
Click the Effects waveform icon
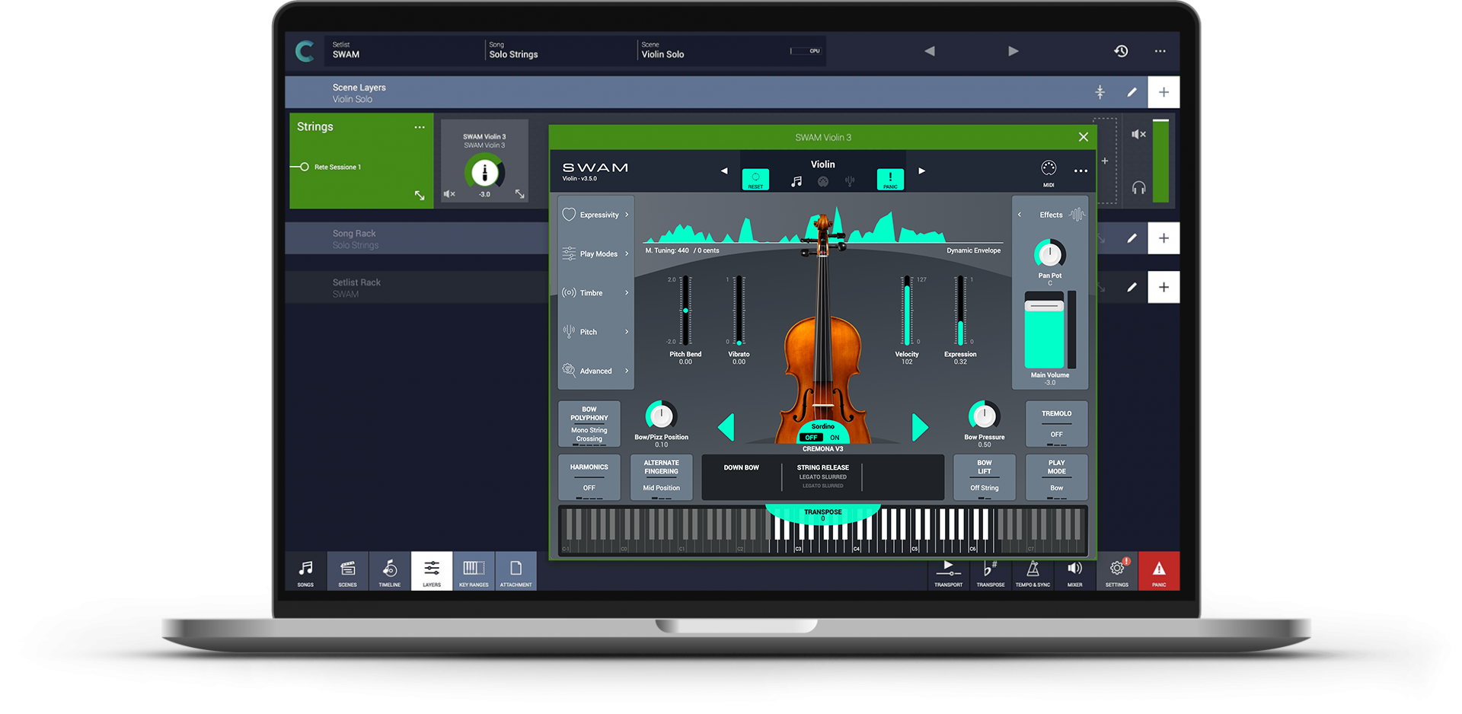[1076, 215]
